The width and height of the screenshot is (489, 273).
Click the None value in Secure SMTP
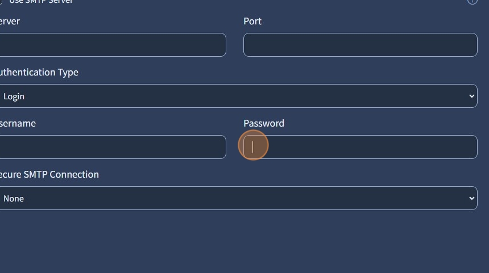tap(14, 199)
